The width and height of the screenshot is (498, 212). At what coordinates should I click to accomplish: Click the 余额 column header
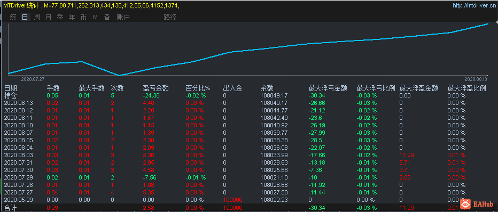coord(267,88)
